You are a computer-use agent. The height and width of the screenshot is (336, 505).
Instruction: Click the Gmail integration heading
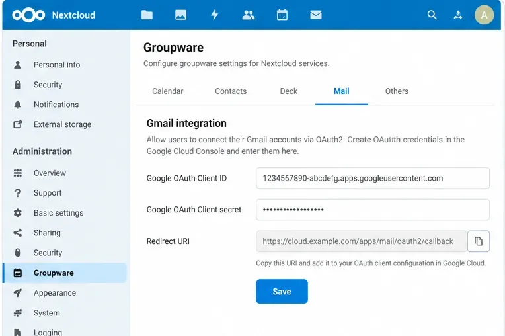186,124
